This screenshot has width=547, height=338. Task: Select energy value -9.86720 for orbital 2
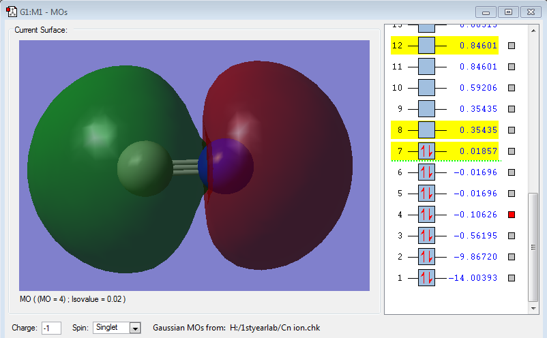point(475,257)
